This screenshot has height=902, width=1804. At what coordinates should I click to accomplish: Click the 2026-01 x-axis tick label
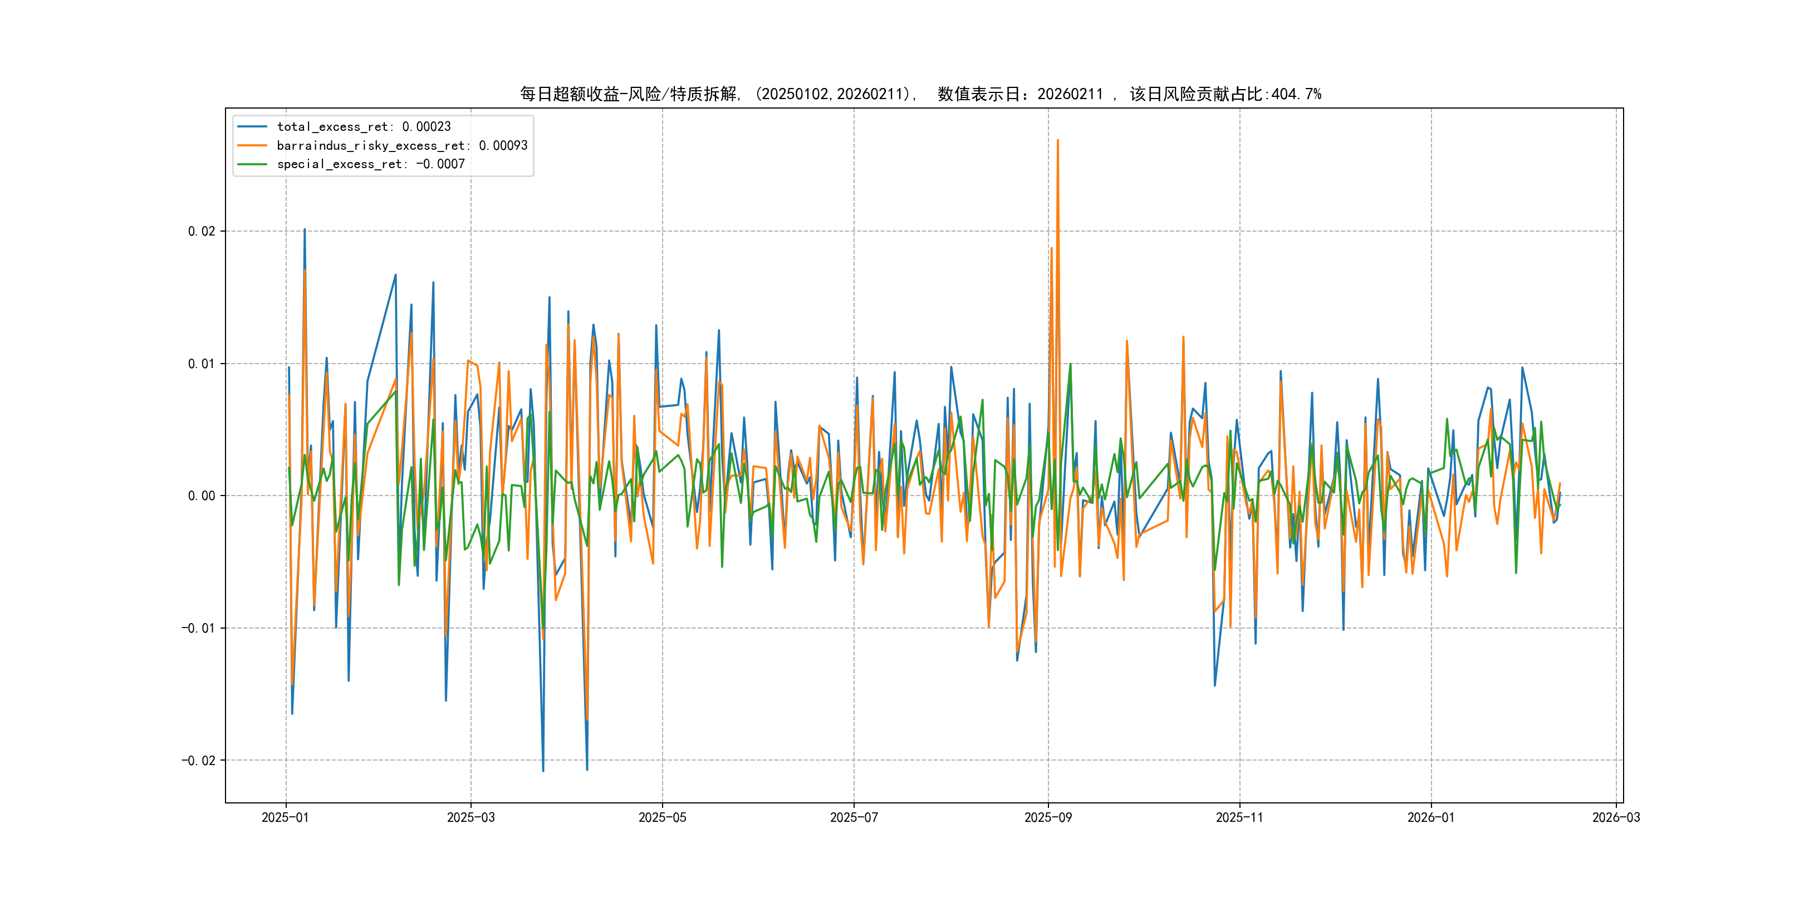(x=1431, y=817)
